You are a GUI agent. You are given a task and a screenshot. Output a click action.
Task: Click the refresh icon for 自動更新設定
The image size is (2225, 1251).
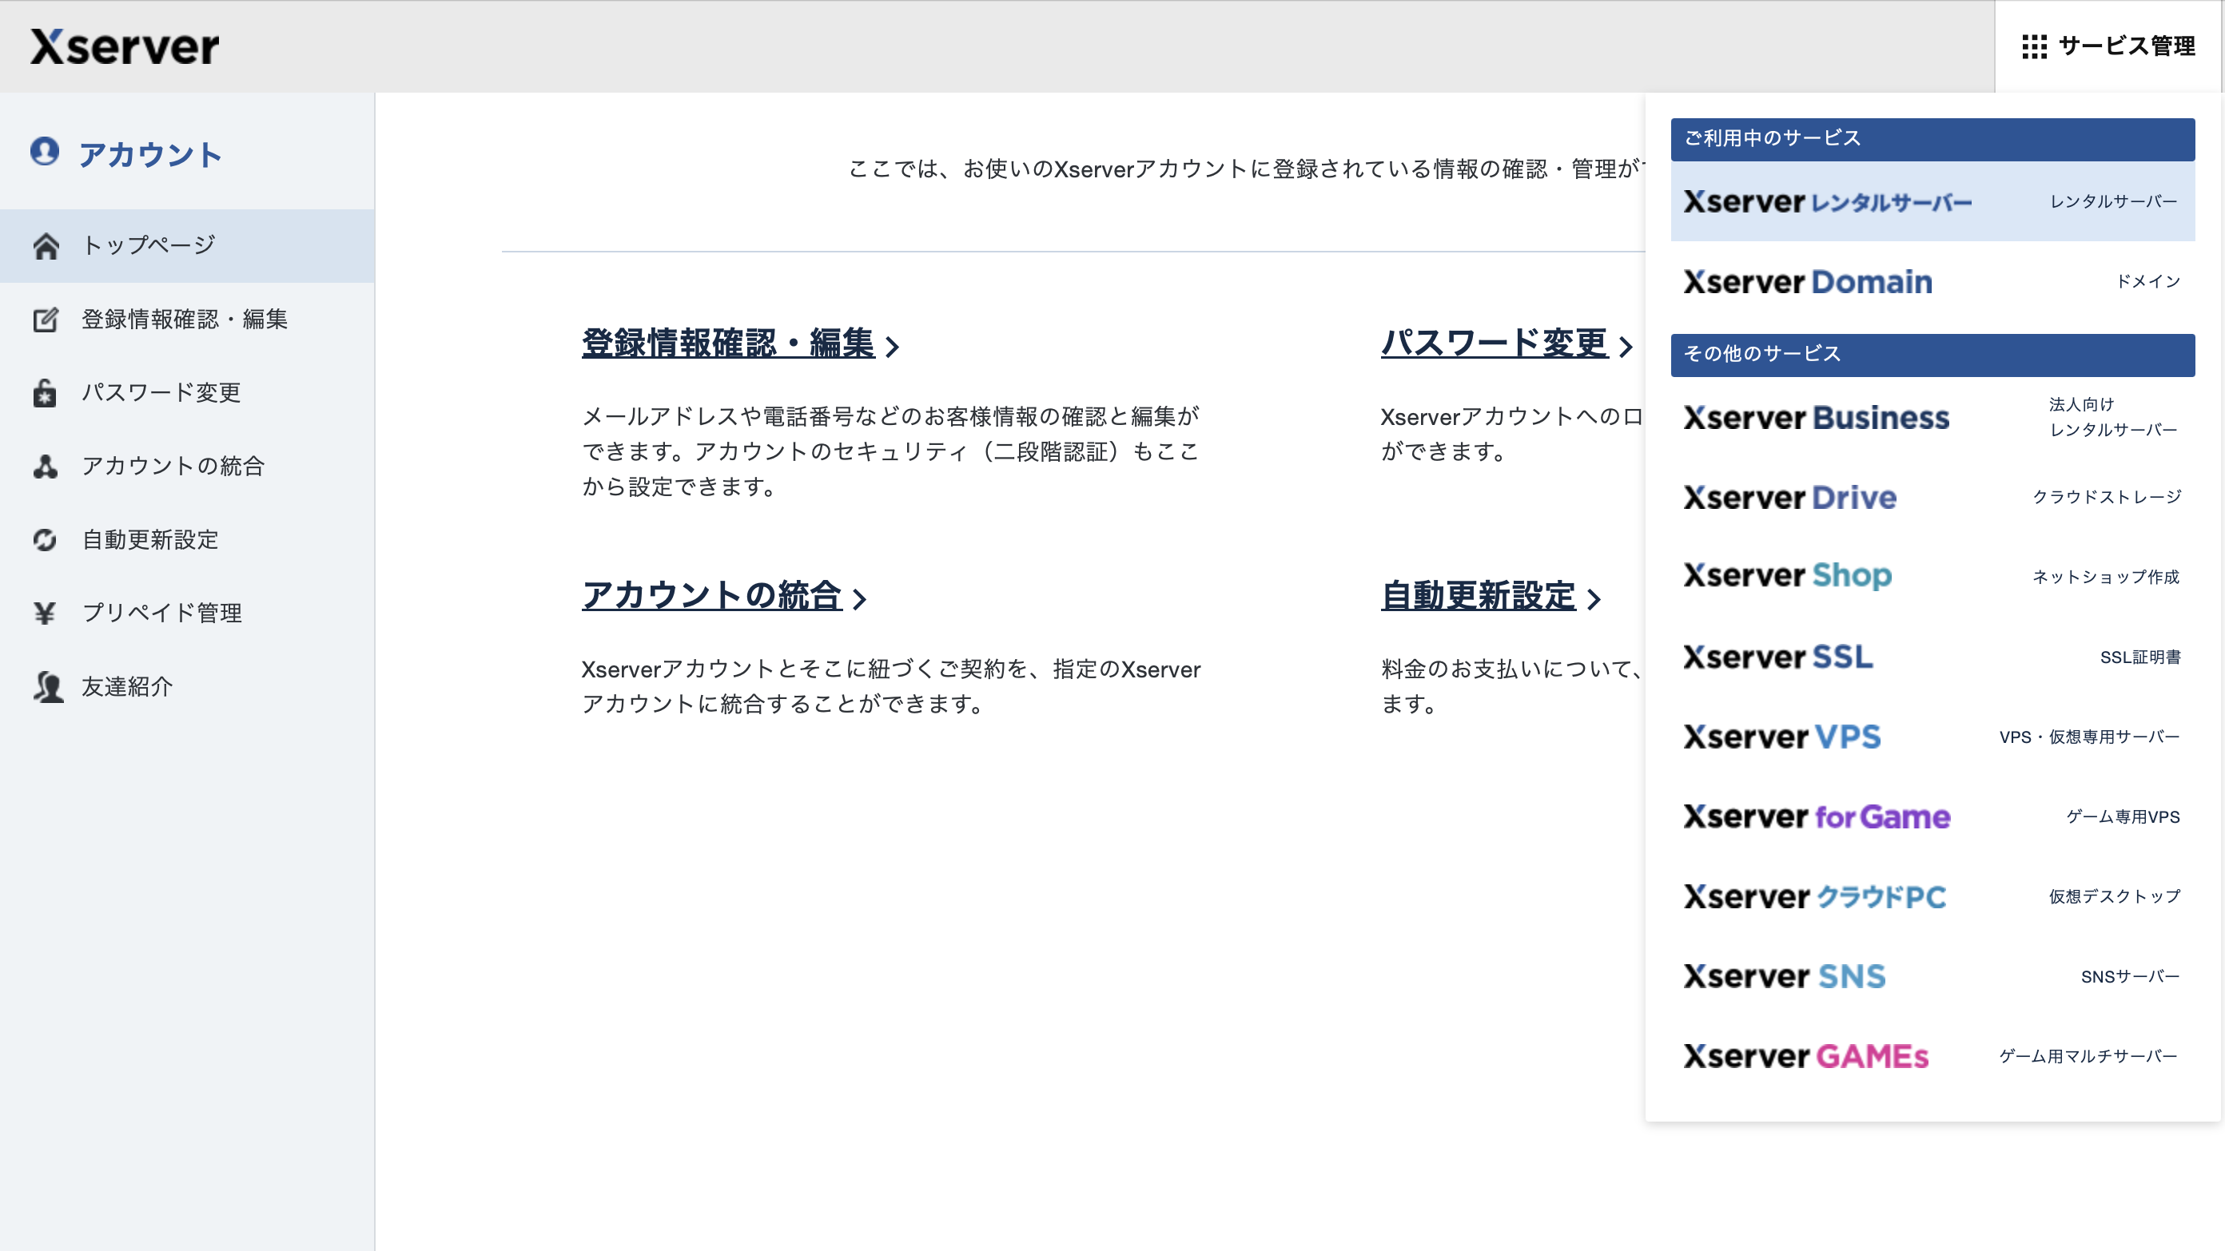tap(45, 539)
